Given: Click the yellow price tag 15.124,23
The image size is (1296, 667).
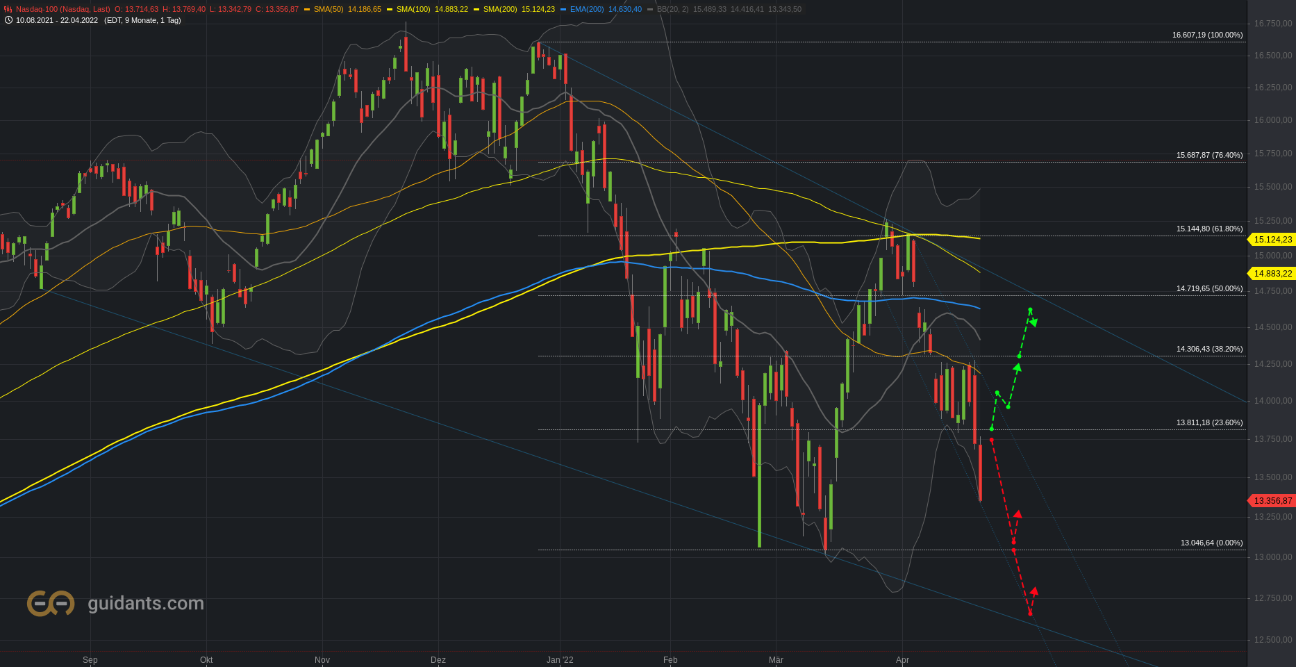Looking at the screenshot, I should click(1272, 240).
